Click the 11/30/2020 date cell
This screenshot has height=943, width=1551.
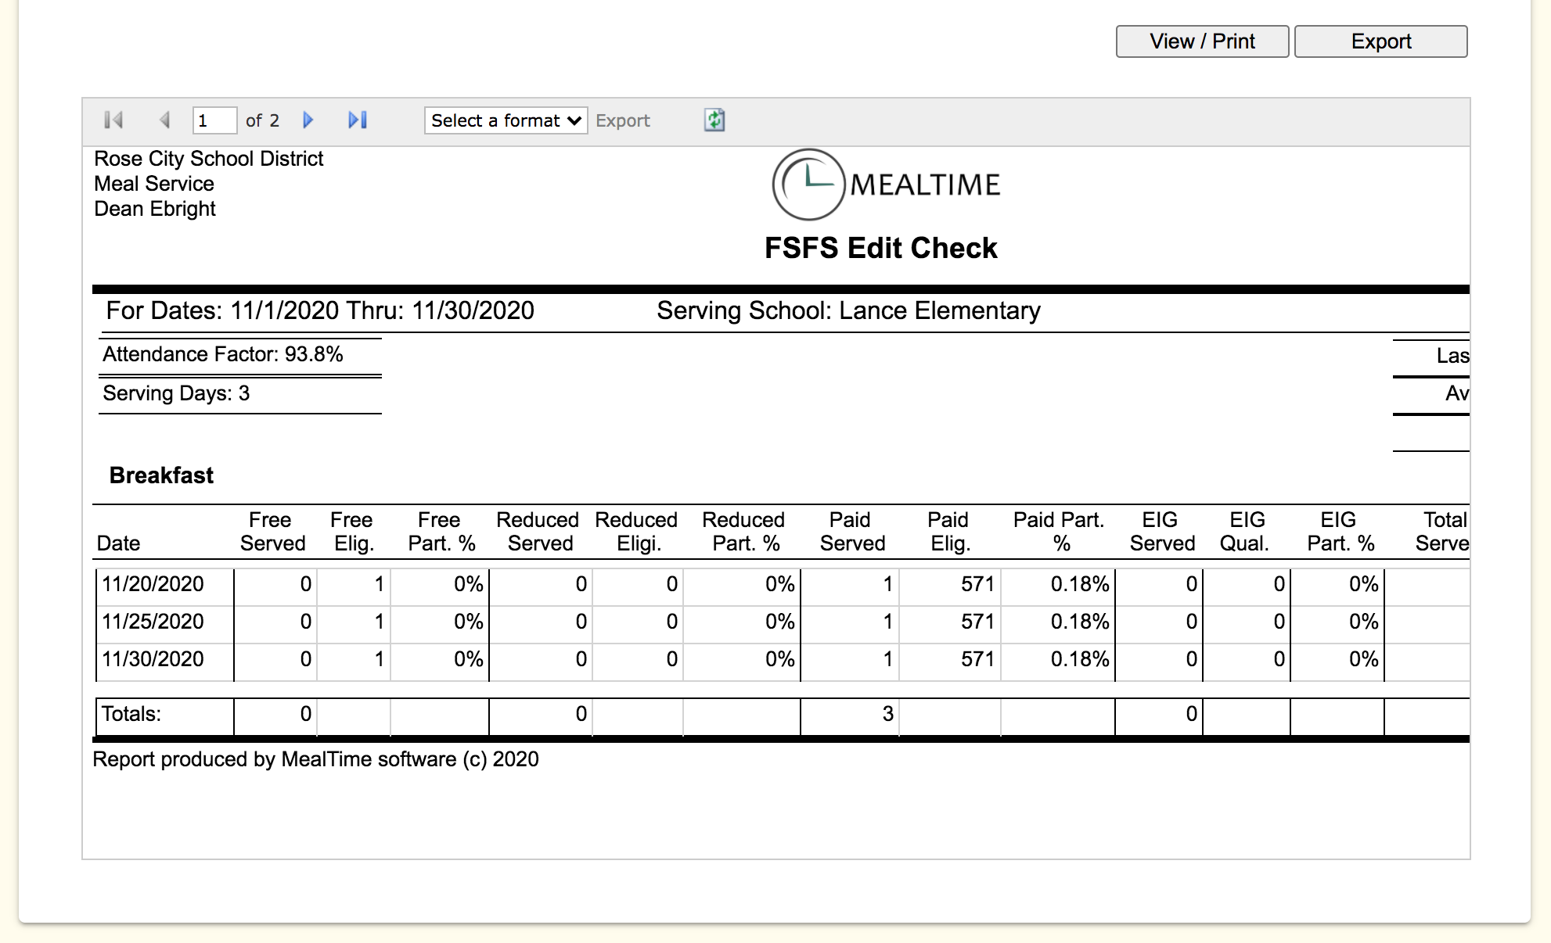[x=153, y=659]
